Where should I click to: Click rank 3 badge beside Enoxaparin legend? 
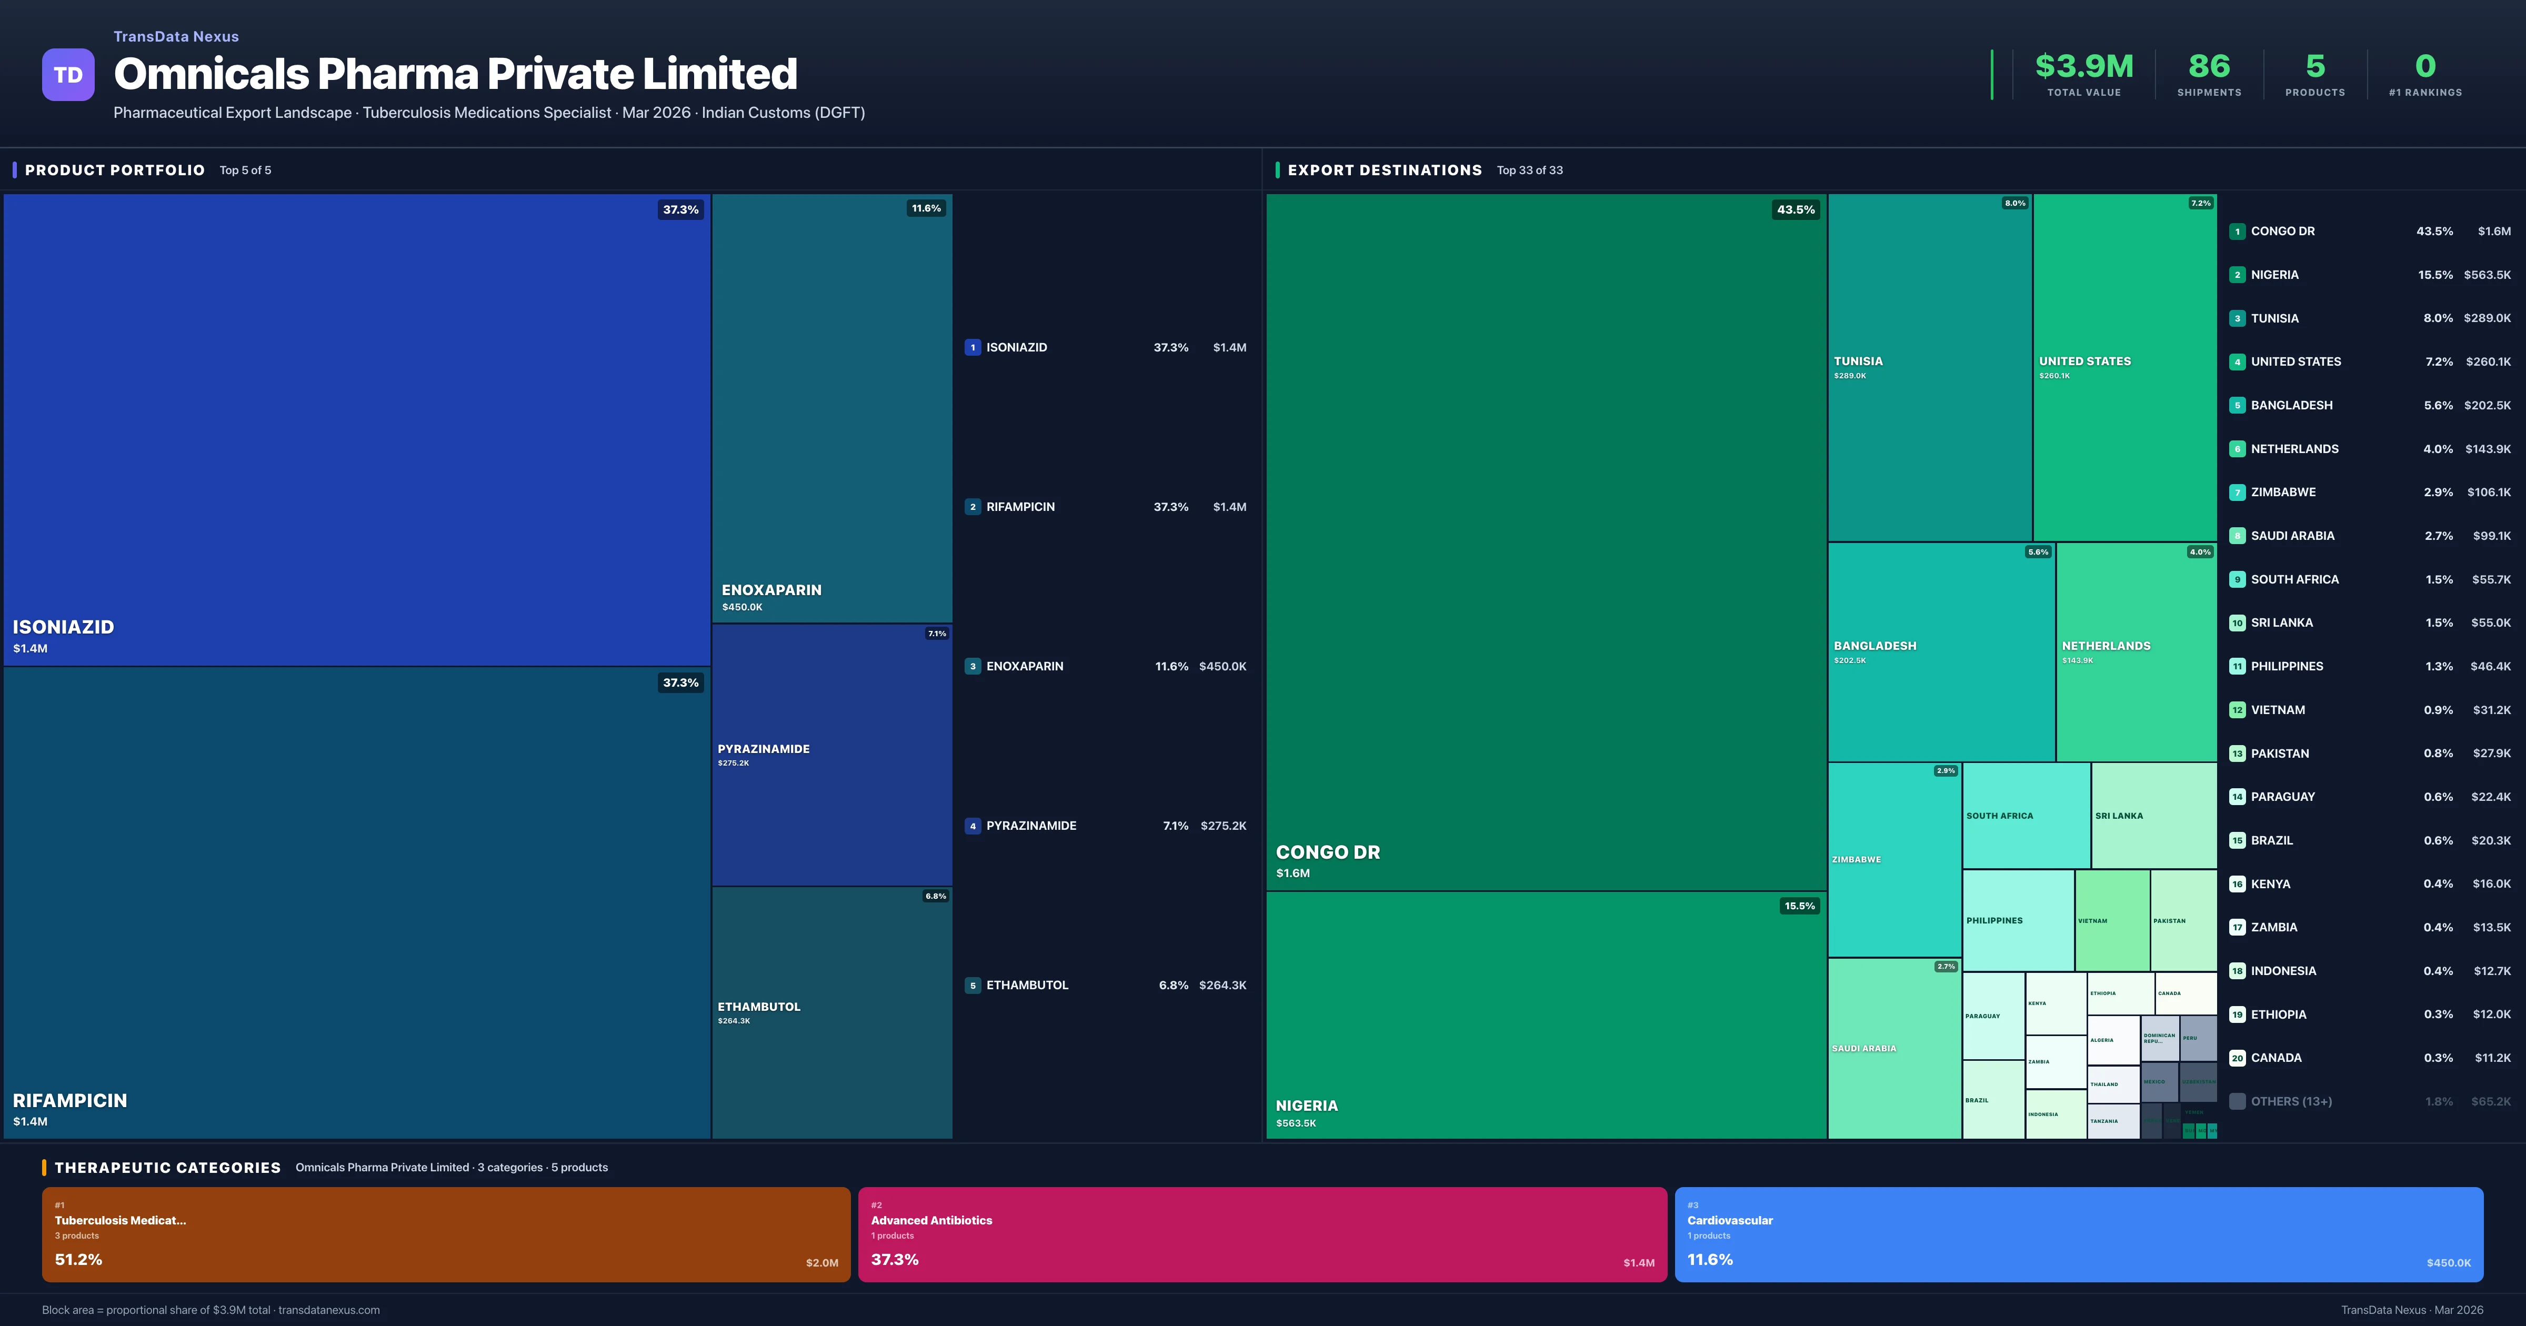[972, 666]
